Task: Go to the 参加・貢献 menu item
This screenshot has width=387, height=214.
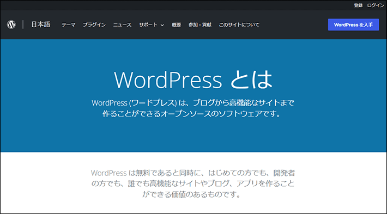Action: [x=200, y=25]
